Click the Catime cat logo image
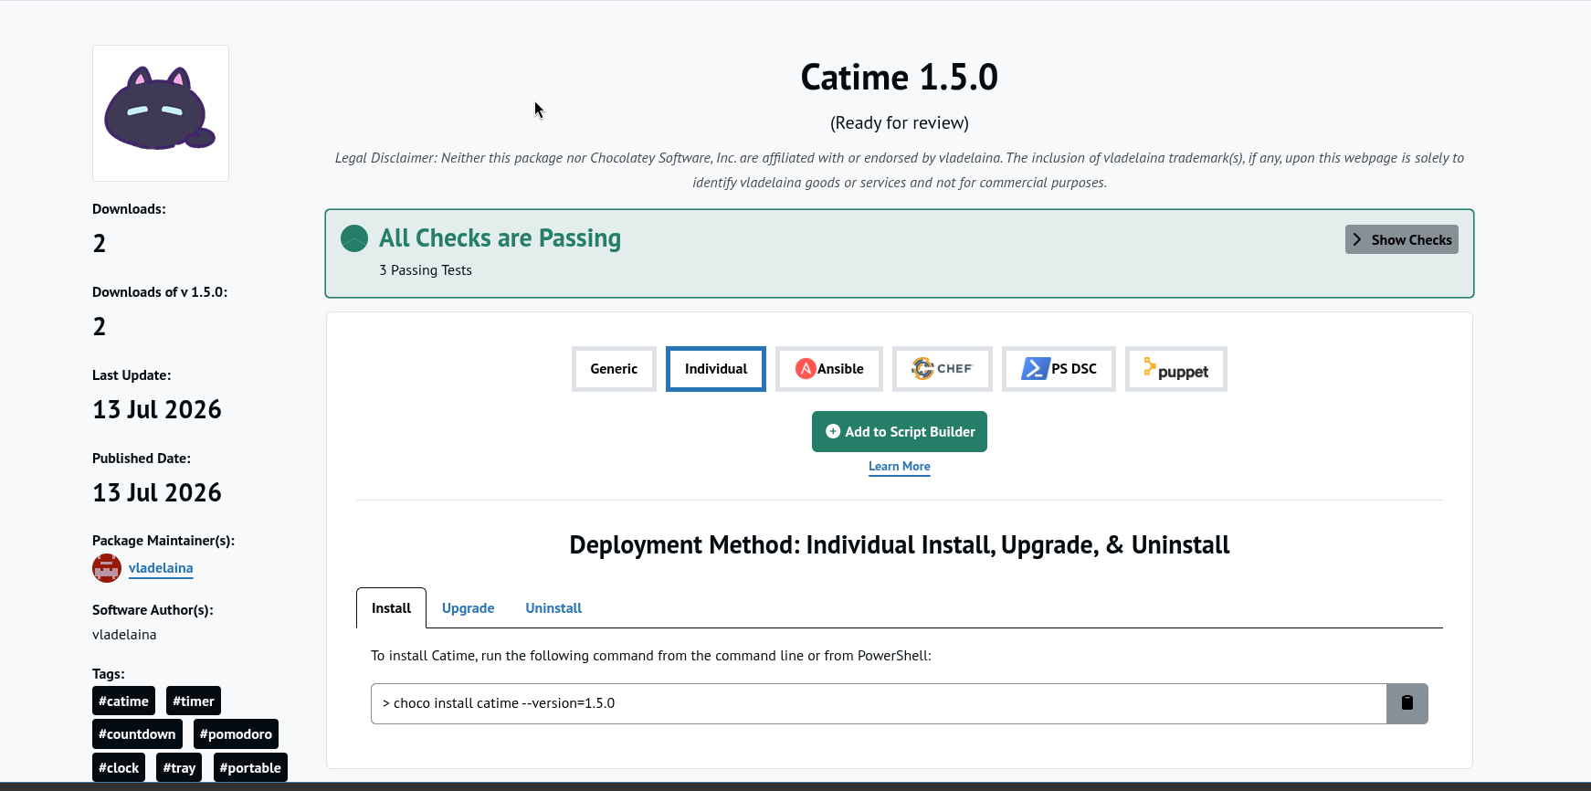Viewport: 1591px width, 791px height. 161,113
